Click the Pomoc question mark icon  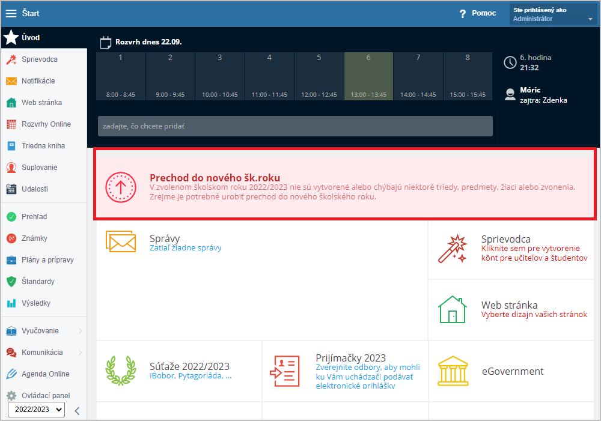463,14
